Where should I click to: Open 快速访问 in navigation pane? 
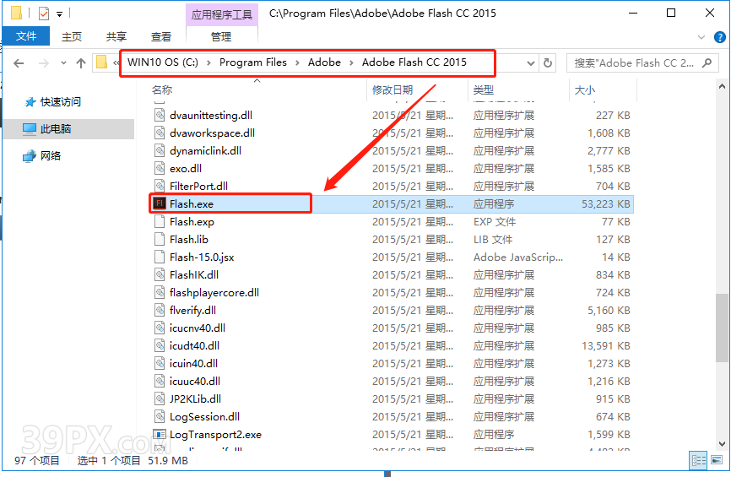[x=61, y=101]
